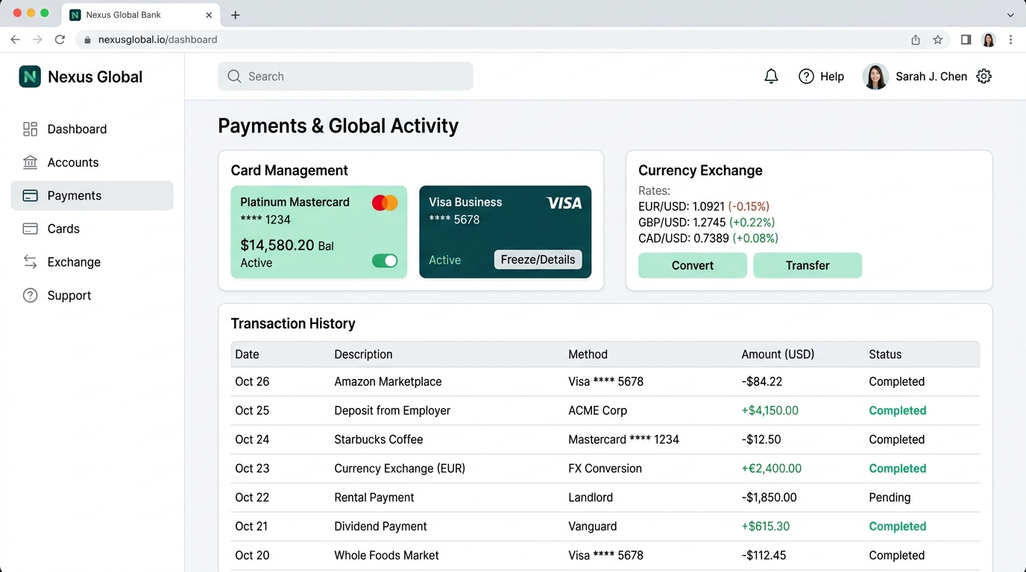Go back with browser back arrow
The height and width of the screenshot is (572, 1026).
15,39
